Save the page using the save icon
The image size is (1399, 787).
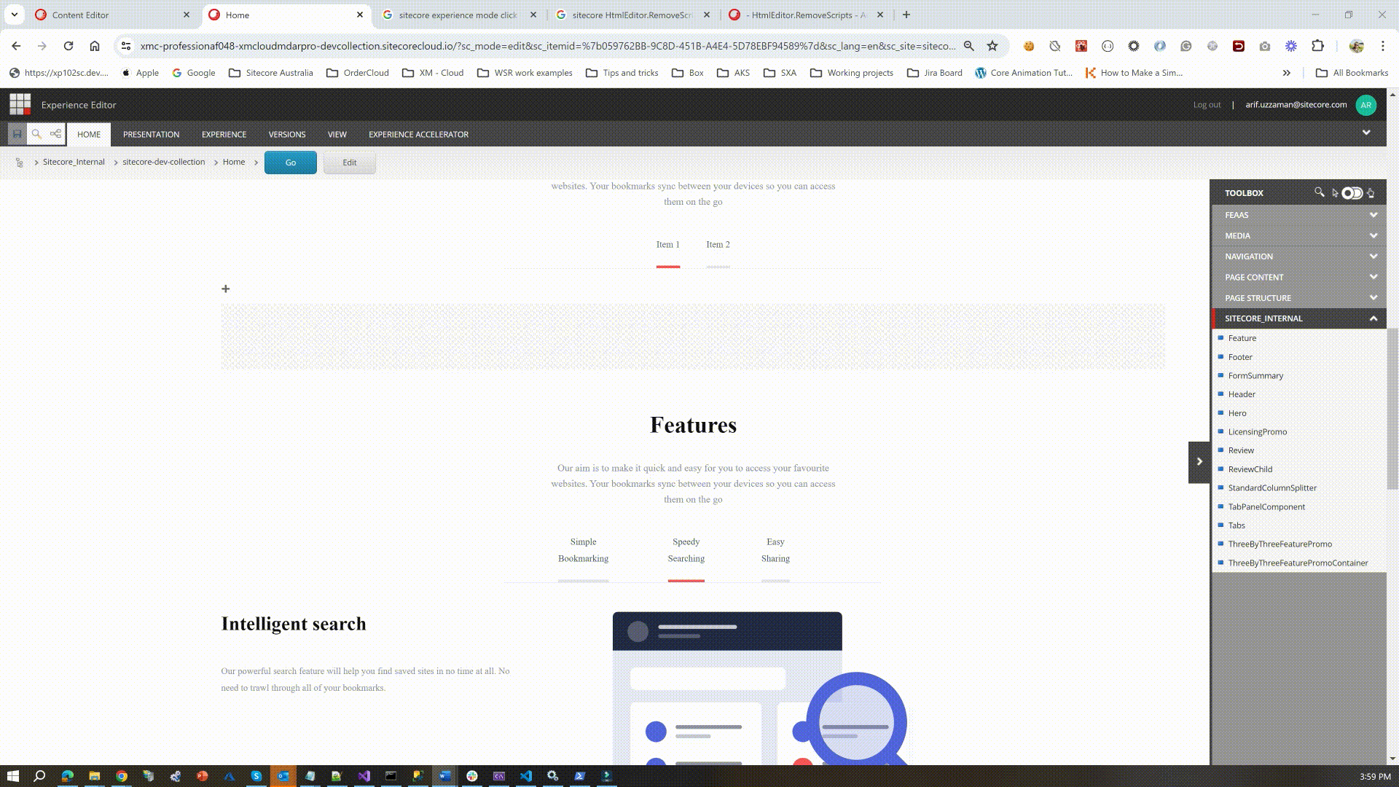click(x=16, y=134)
